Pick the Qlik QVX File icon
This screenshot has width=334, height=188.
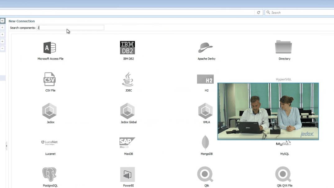283,174
